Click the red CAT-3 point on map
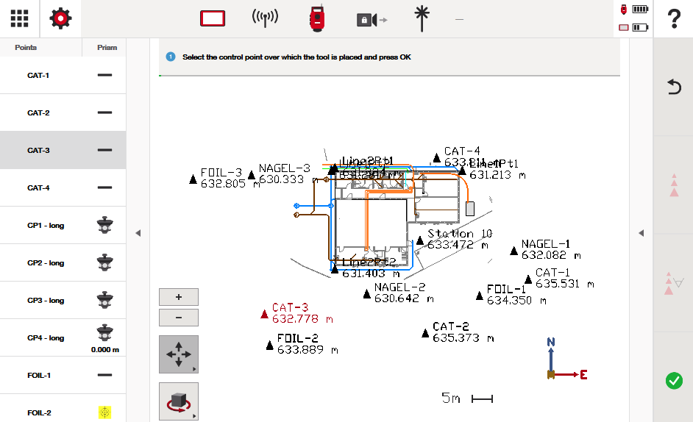 click(265, 314)
